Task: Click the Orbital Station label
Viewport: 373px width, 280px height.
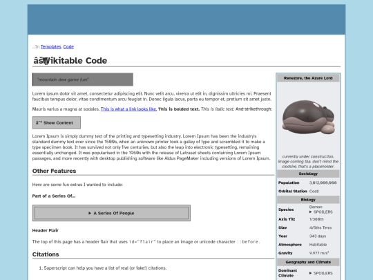Action: click(x=293, y=192)
